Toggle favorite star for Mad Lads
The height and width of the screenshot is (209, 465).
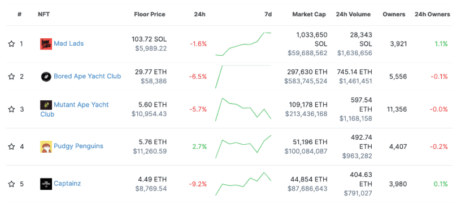[11, 44]
